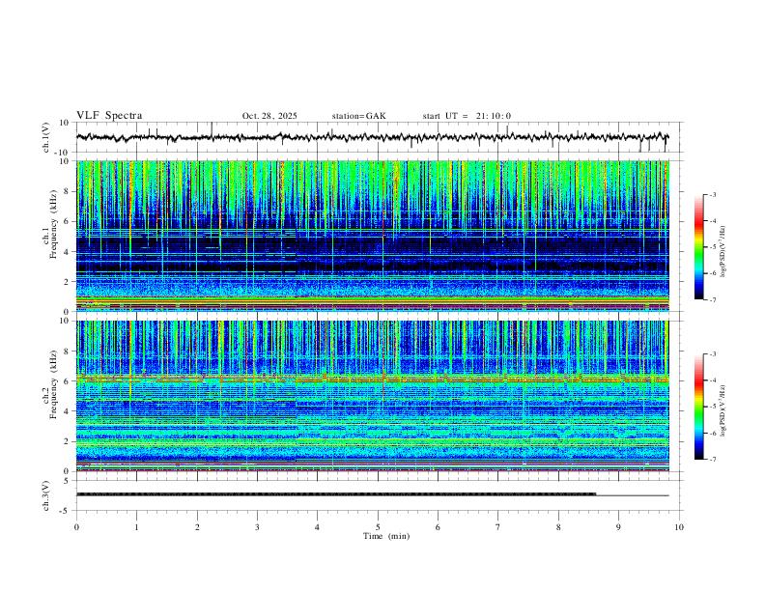This screenshot has width=765, height=591.
Task: Click the "6" kHz tick of ch.2 spectrogram
Action: pos(67,381)
